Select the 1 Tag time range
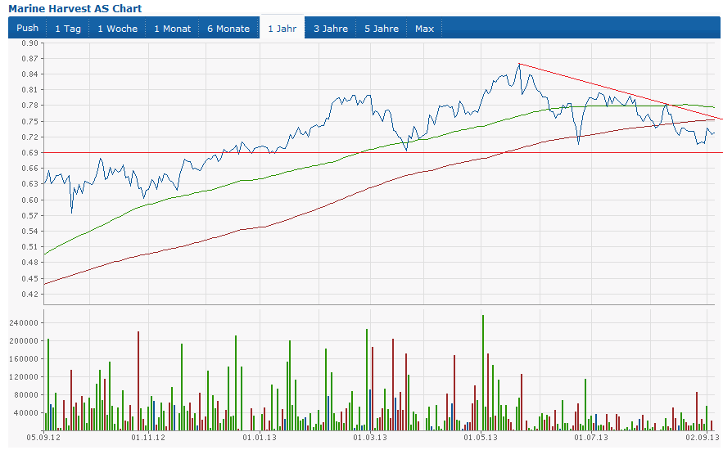 [68, 29]
